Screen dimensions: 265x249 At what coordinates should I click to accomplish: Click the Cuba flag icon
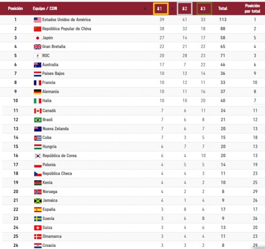pyautogui.click(x=38, y=138)
